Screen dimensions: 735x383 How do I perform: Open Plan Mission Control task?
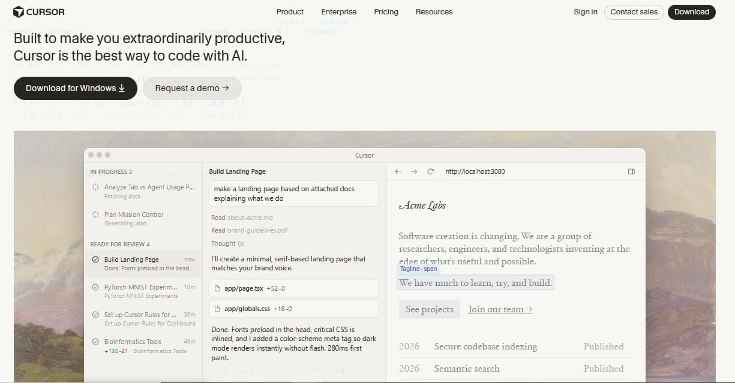tap(143, 219)
